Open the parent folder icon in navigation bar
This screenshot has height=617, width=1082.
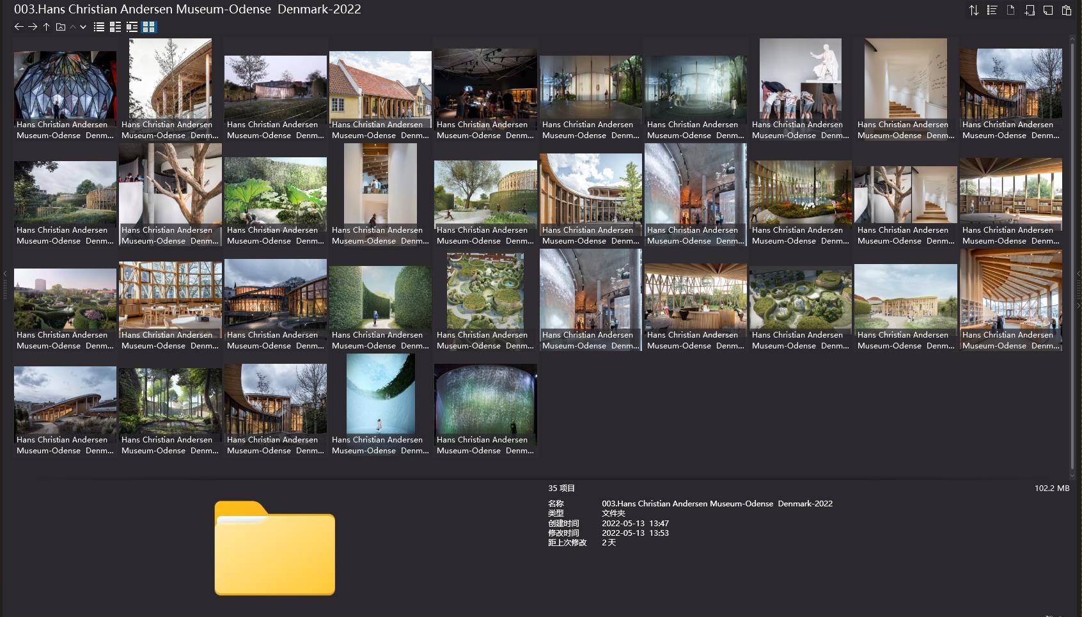(x=59, y=27)
